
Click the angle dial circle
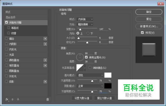coord(80,57)
